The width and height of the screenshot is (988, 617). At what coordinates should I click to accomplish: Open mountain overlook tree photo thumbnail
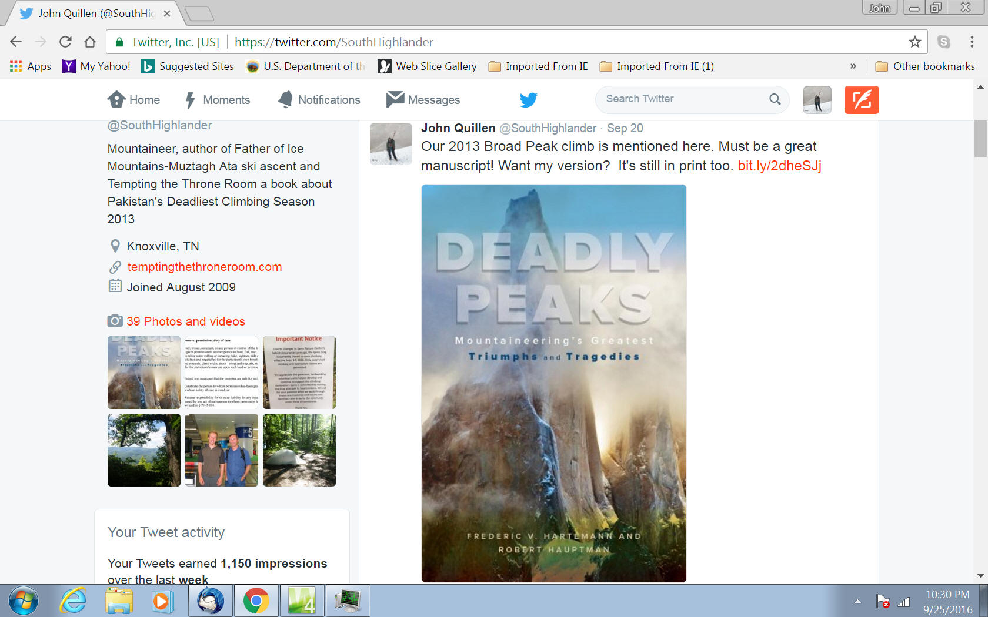(x=144, y=450)
